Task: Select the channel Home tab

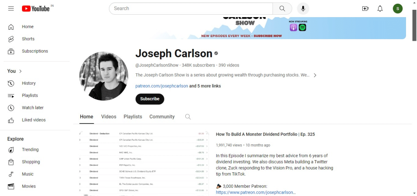Action: pyautogui.click(x=86, y=117)
